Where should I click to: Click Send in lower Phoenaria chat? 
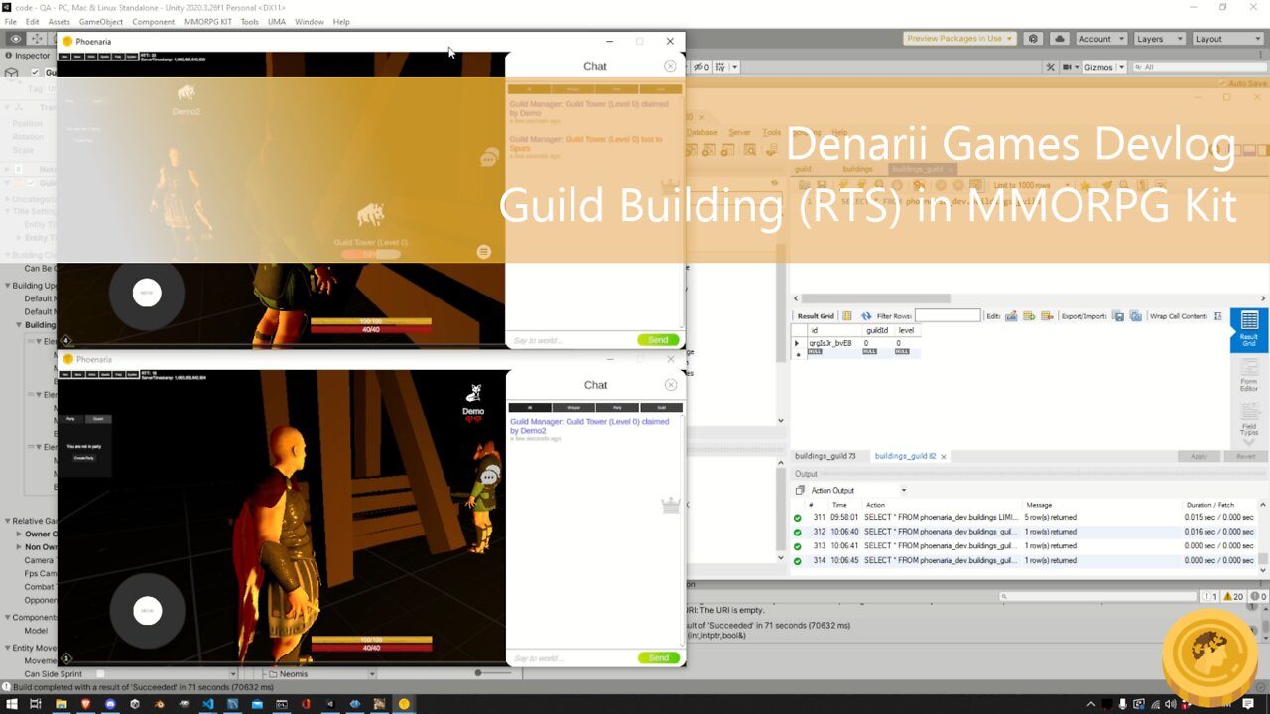click(659, 657)
